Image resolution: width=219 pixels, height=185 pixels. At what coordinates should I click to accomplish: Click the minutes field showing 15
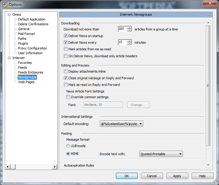tap(122, 42)
